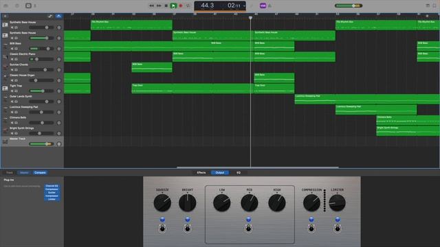The height and width of the screenshot is (247, 440).
Task: Adjust volume slider of Tight Trap track
Action: click(41, 91)
